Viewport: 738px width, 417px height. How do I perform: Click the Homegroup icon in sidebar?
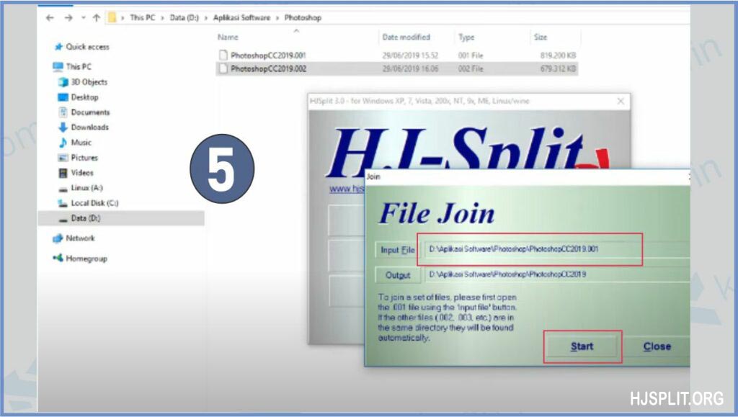pos(58,258)
